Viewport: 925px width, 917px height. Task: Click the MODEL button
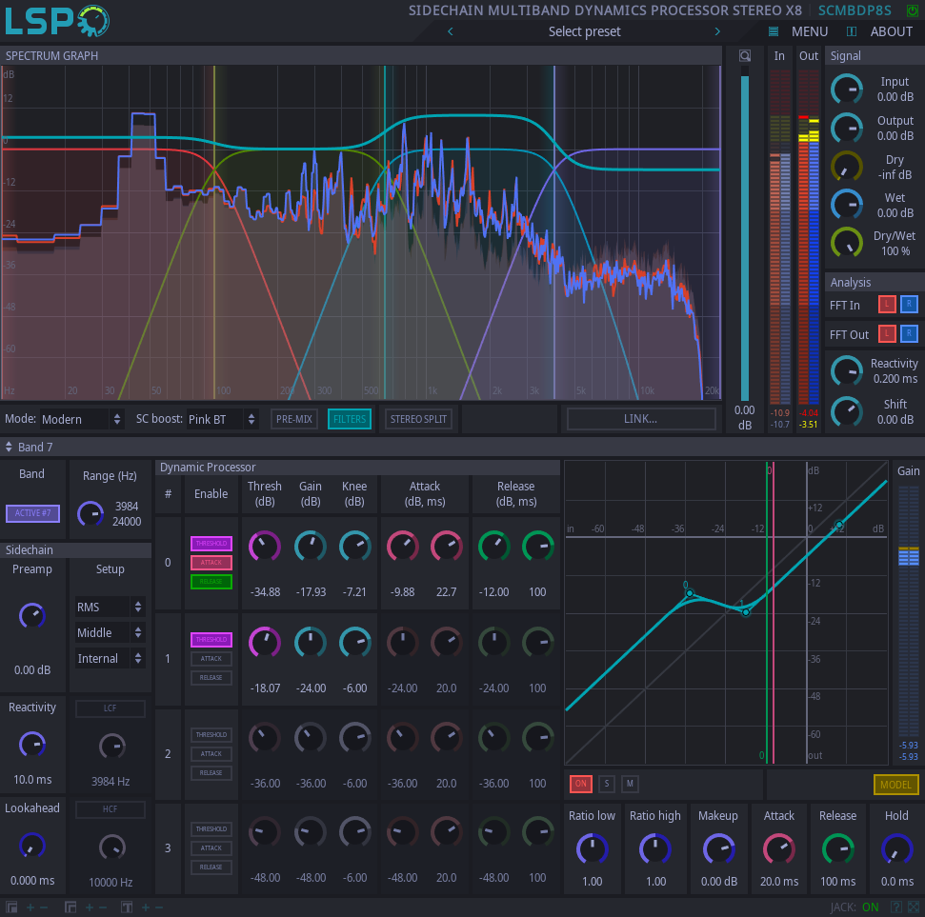[x=895, y=785]
